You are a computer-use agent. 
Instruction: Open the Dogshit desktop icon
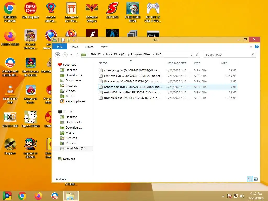[x=10, y=147]
